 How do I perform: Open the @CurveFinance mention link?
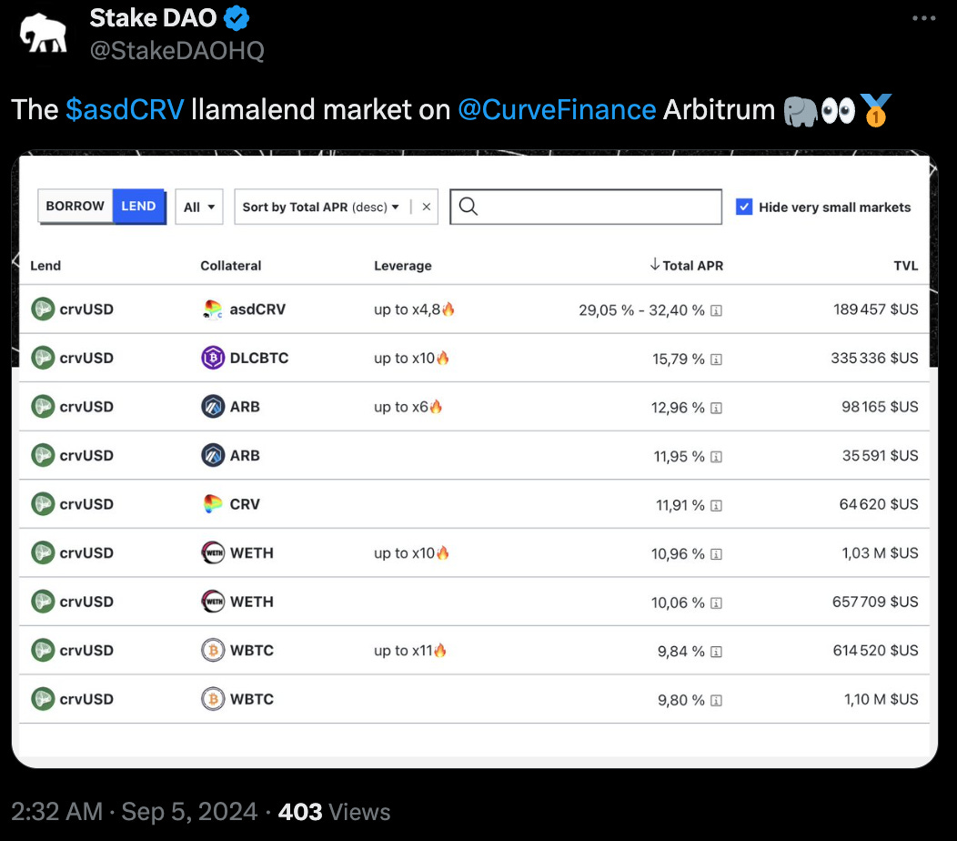[558, 110]
